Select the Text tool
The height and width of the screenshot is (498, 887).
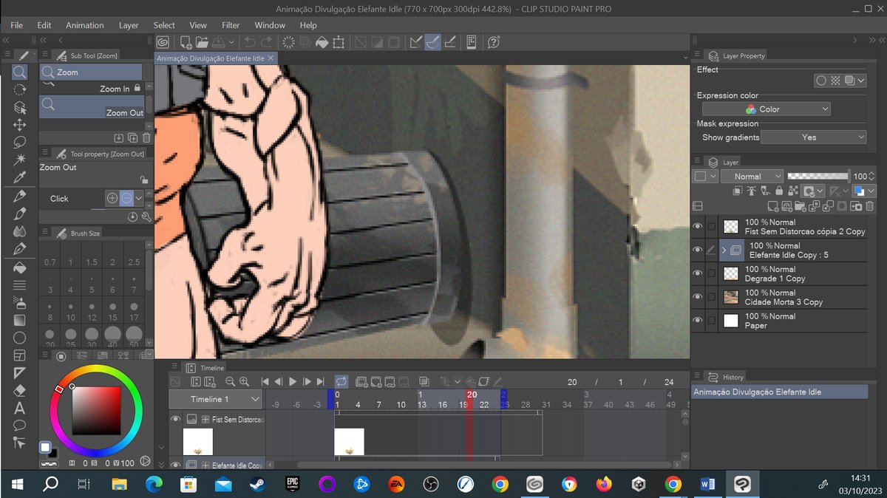coord(20,408)
